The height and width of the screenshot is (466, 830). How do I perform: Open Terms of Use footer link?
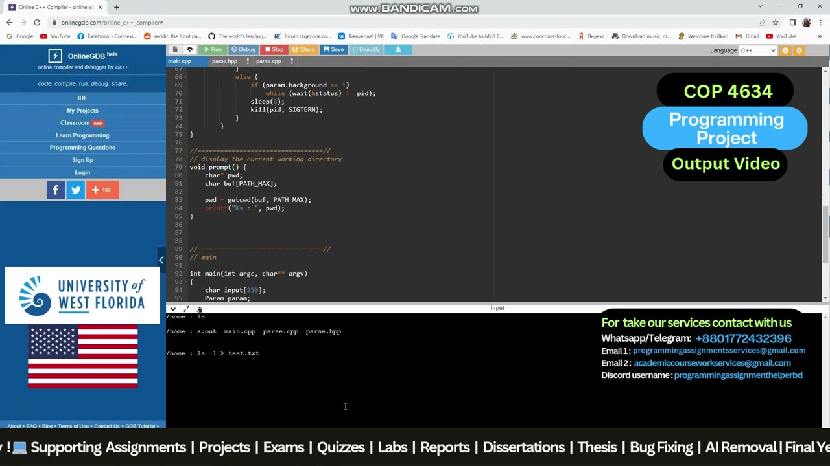coord(73,426)
